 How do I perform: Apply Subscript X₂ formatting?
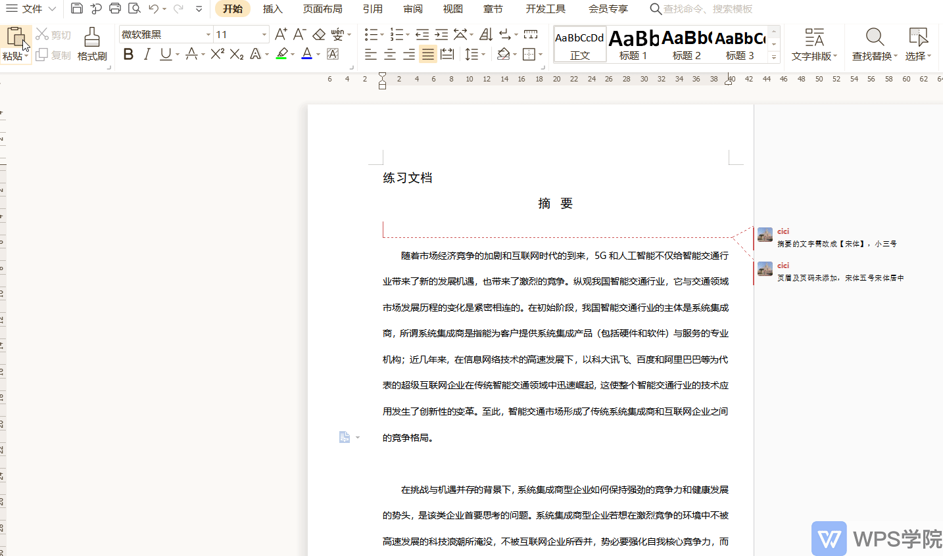pyautogui.click(x=237, y=54)
